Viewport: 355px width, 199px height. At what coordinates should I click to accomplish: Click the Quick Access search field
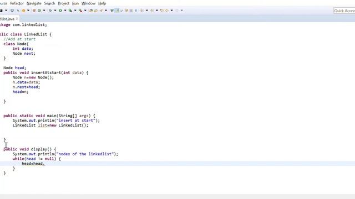pyautogui.click(x=344, y=11)
